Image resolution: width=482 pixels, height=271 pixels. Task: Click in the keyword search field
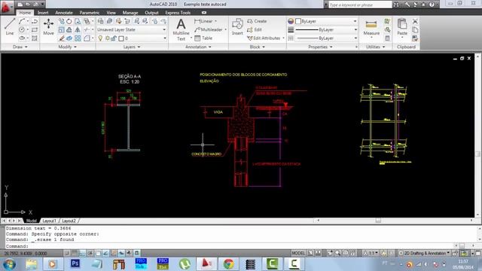(x=360, y=5)
